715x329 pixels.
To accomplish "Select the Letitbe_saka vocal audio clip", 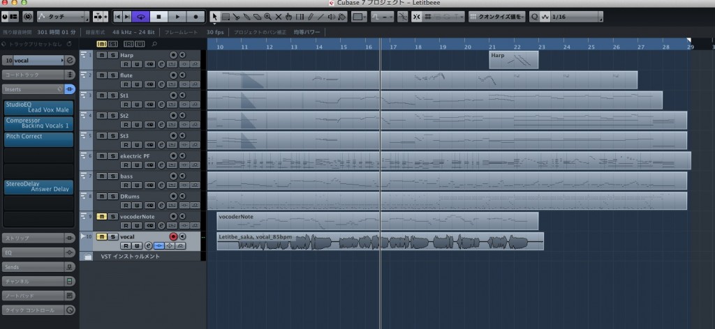I will click(x=381, y=241).
